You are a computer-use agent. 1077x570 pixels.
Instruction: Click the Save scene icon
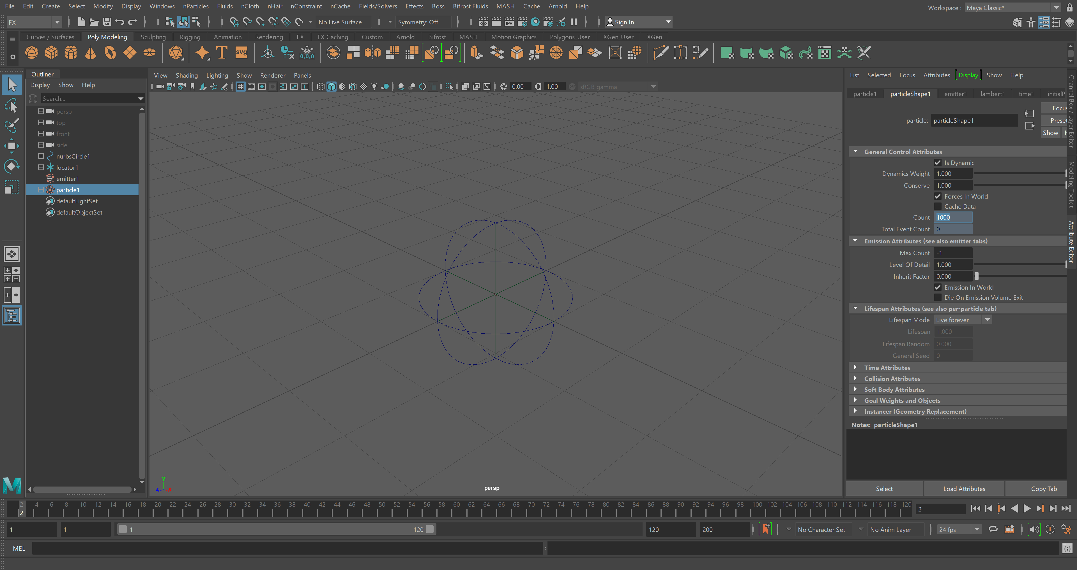(x=107, y=22)
